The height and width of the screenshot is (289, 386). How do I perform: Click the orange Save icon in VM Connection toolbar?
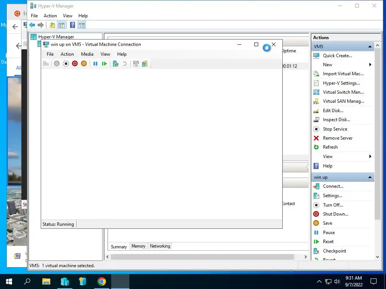[x=84, y=64]
